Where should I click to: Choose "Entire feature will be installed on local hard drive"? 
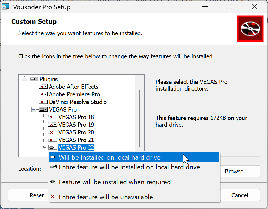click(129, 167)
